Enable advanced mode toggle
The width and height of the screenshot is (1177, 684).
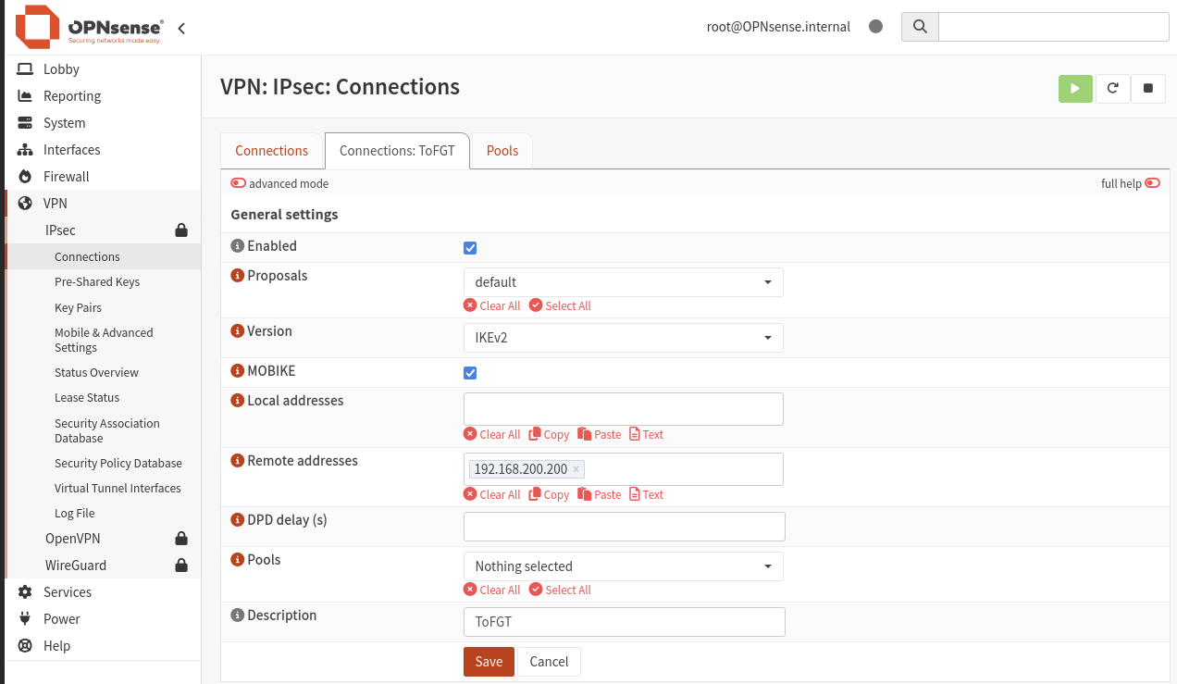pos(239,183)
